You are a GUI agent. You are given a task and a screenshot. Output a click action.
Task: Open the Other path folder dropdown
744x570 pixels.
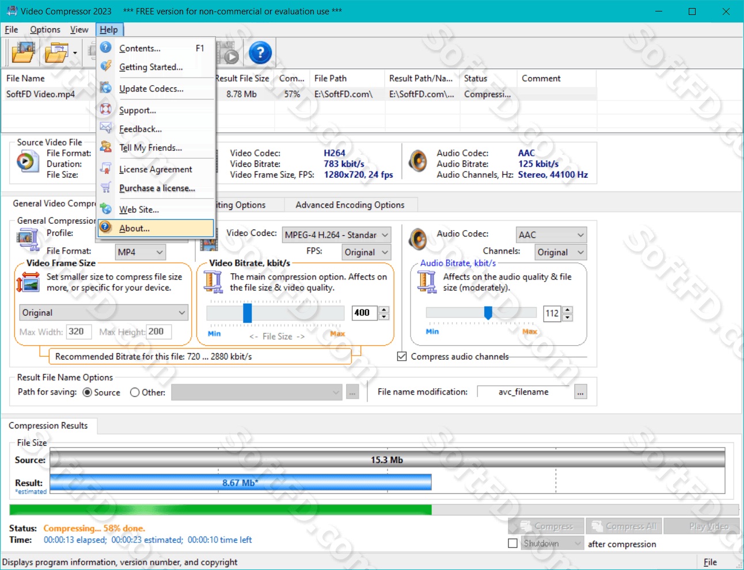[257, 392]
